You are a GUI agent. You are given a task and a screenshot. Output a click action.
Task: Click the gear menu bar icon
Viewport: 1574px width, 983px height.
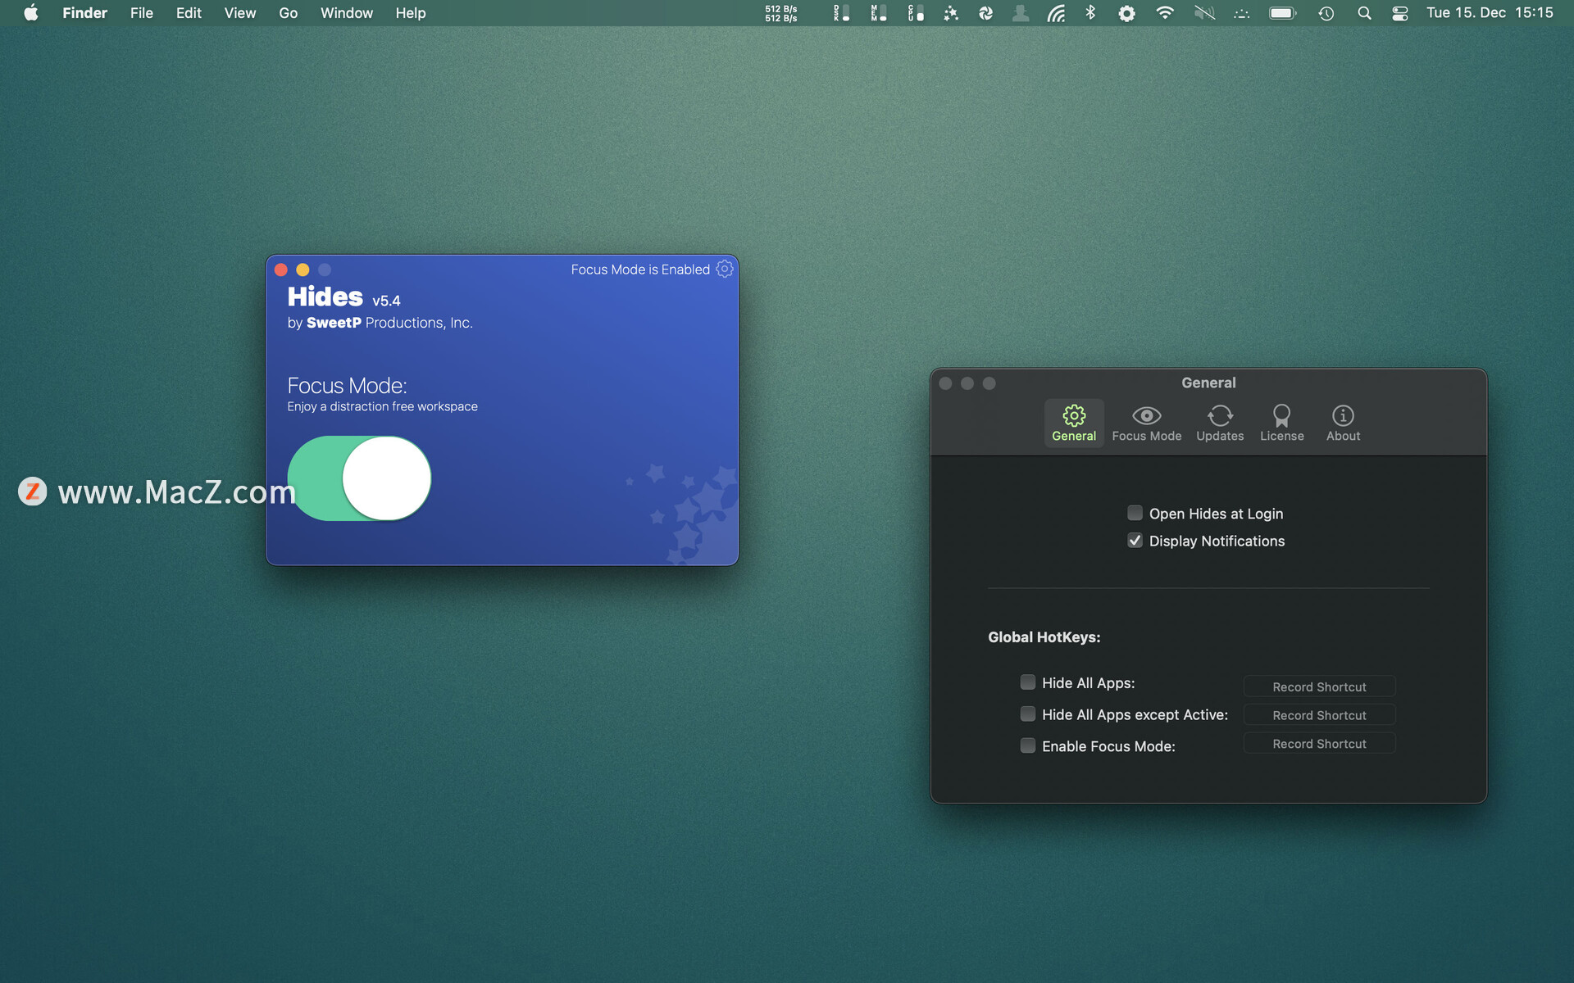point(1127,13)
